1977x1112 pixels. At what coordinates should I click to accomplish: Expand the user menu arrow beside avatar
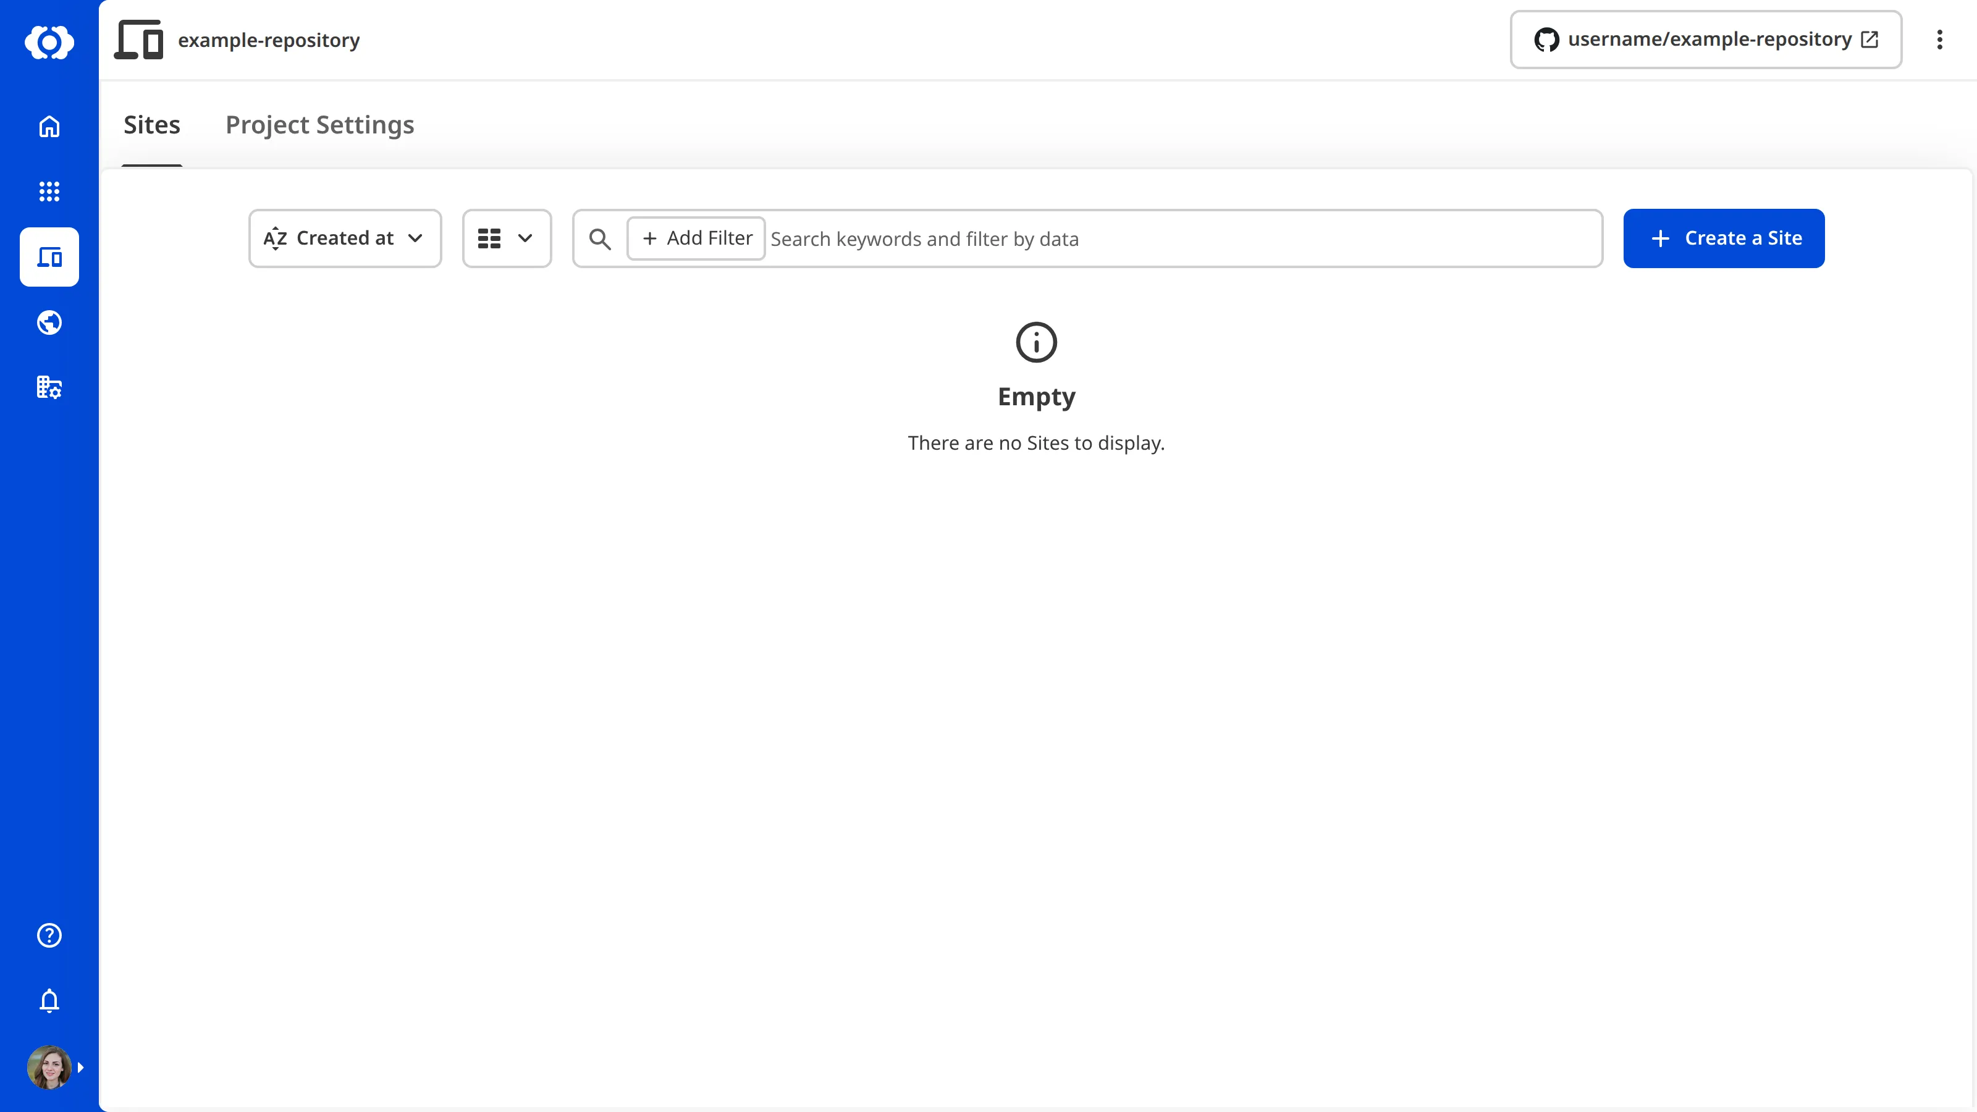tap(80, 1068)
